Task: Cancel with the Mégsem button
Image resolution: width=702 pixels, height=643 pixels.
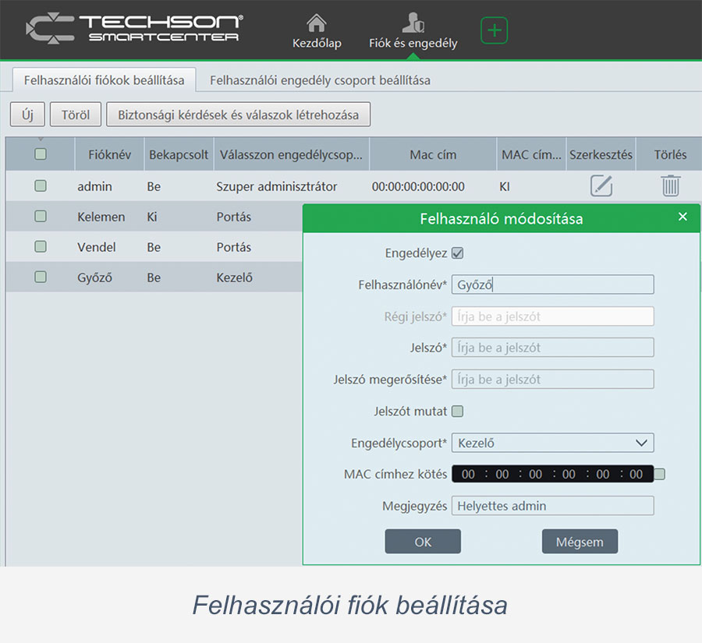Action: (x=580, y=542)
